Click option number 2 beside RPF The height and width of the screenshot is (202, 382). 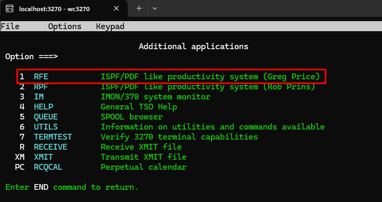22,87
